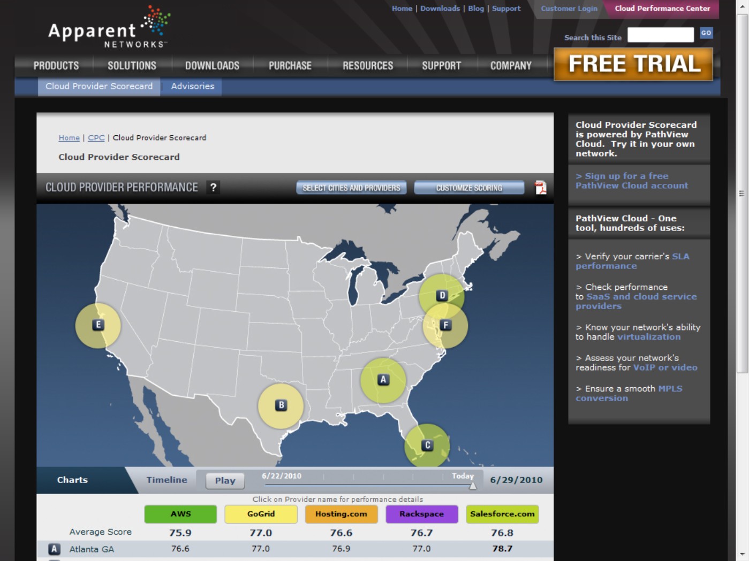
Task: Switch to the Timeline tab
Action: pos(167,480)
